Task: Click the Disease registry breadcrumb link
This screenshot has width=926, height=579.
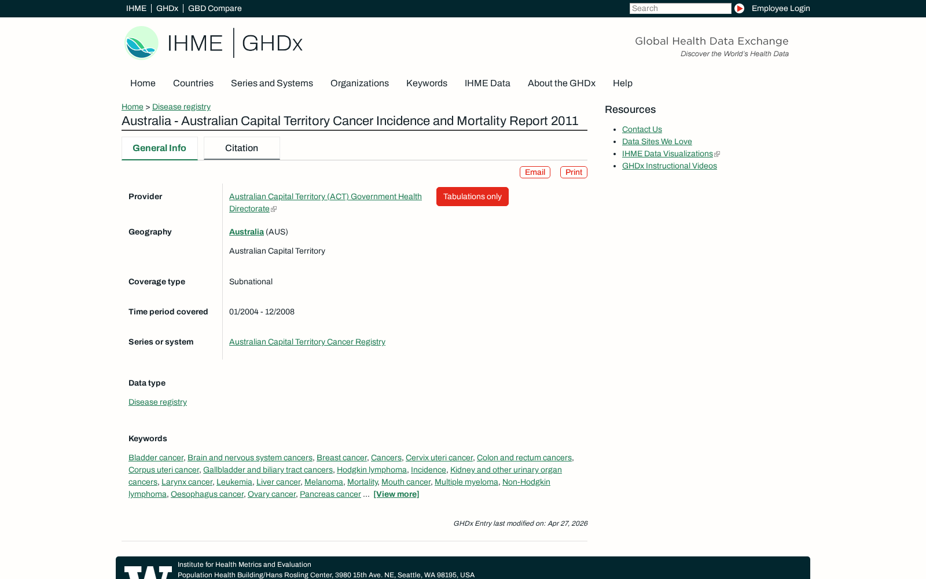Action: [x=181, y=107]
